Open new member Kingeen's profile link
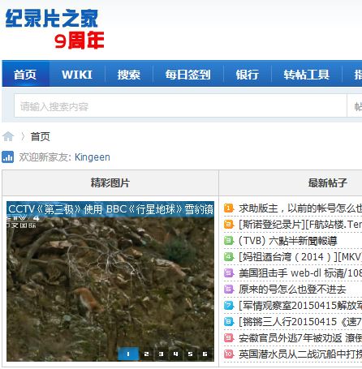This screenshot has width=362, height=369. pos(93,157)
